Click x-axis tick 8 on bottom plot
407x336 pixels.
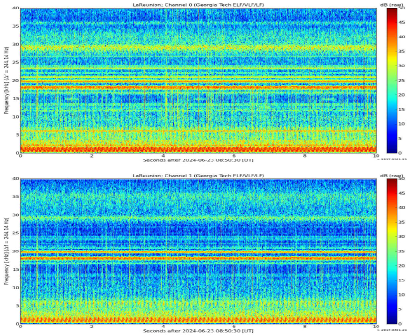(305, 327)
